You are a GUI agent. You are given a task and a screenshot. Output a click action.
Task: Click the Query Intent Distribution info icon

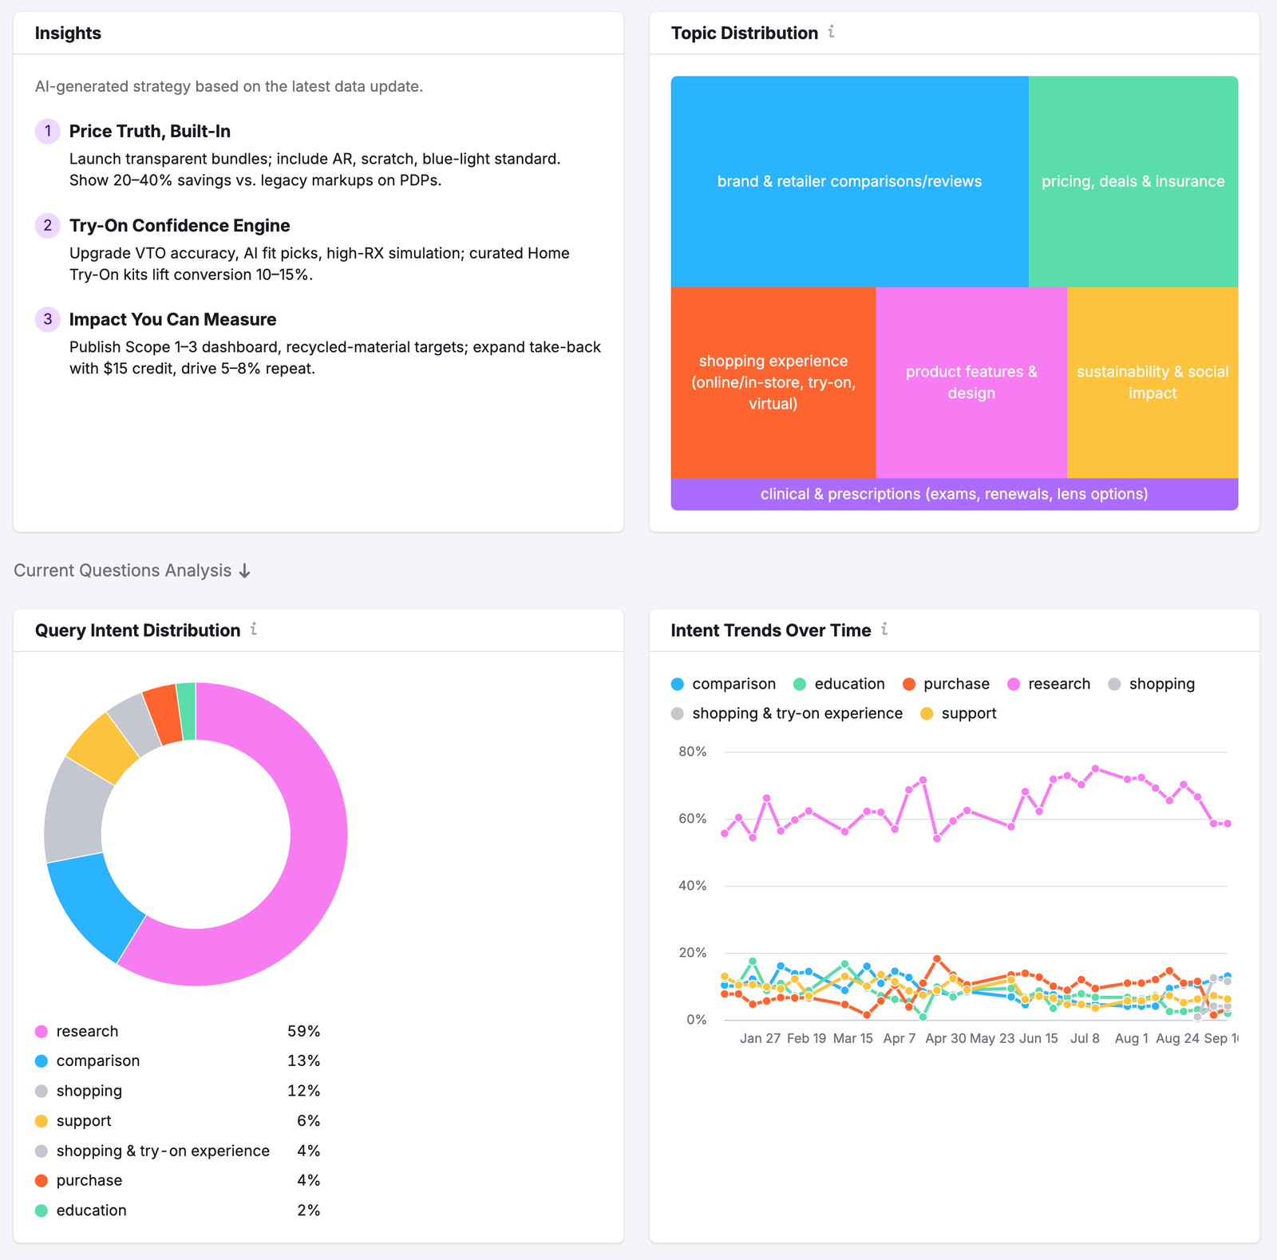tap(254, 630)
